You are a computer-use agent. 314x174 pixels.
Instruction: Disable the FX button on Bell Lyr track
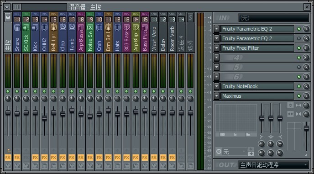pos(53,158)
